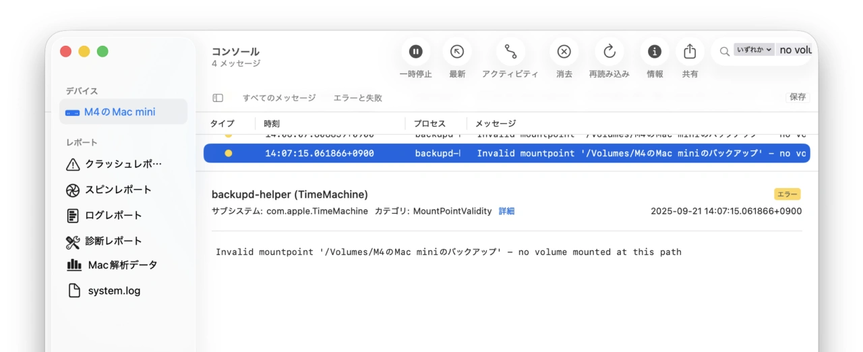The height and width of the screenshot is (352, 863).
Task: Open the いずれか search scope dropdown
Action: click(x=754, y=49)
